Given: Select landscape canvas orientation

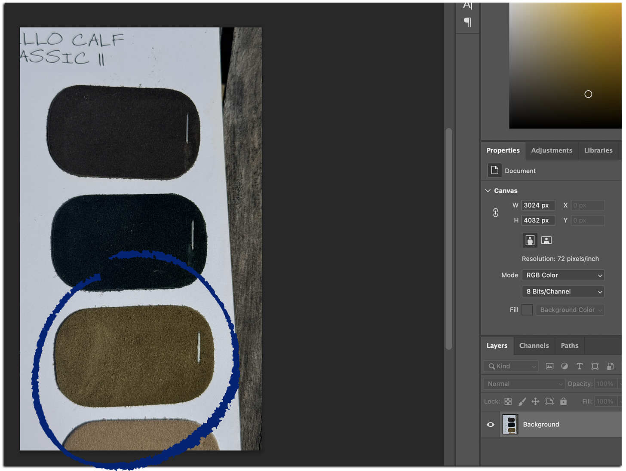Looking at the screenshot, I should tap(546, 240).
